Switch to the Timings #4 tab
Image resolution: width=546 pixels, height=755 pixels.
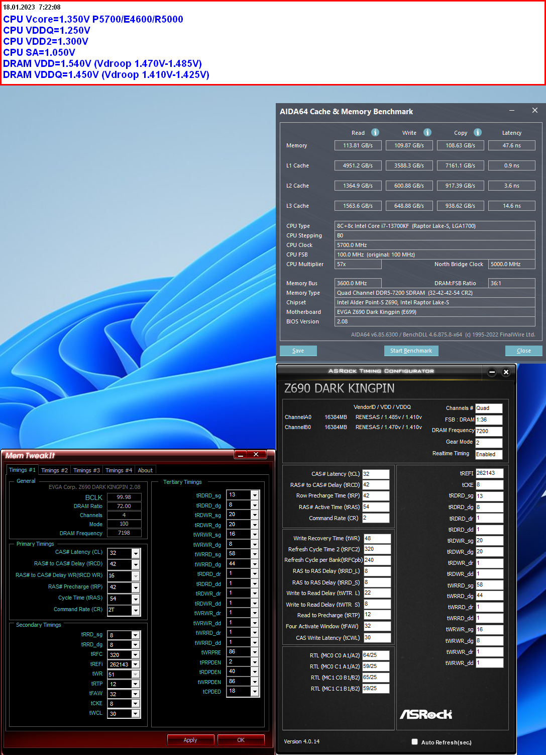(x=119, y=470)
